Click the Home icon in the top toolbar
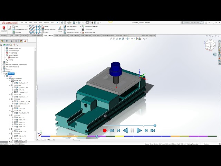This screenshot has height=166, width=221. coord(62,22)
